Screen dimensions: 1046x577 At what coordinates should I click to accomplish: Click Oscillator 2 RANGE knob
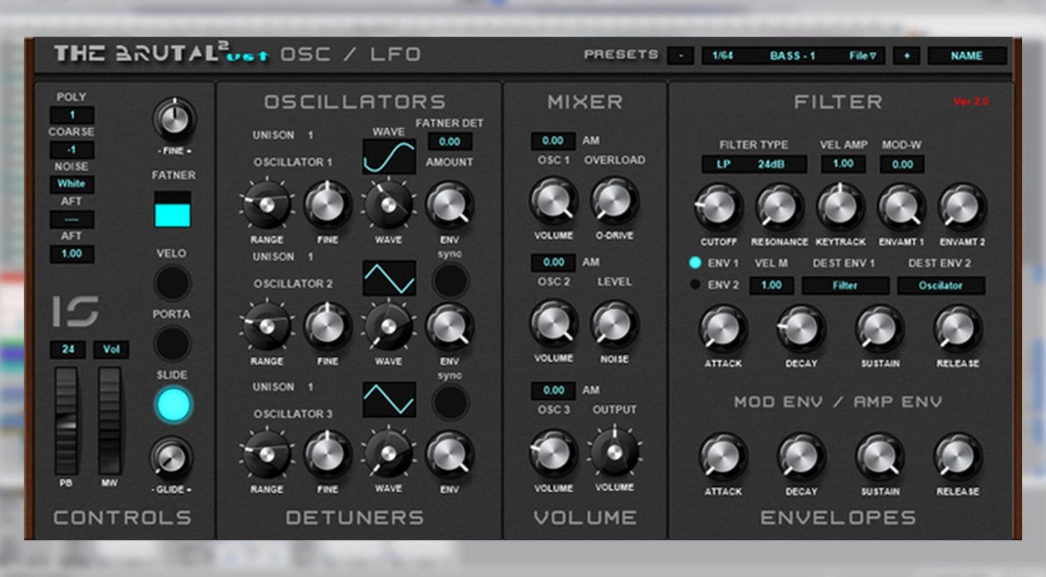pos(266,327)
